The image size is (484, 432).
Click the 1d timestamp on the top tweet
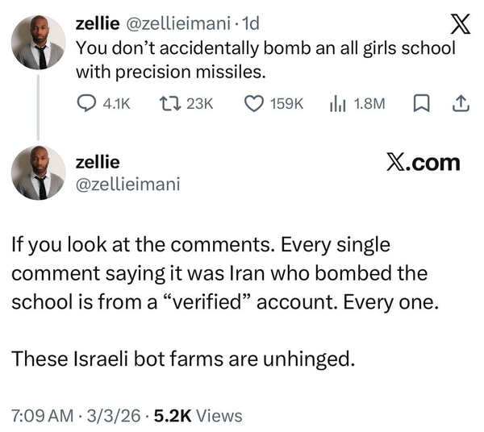[251, 23]
